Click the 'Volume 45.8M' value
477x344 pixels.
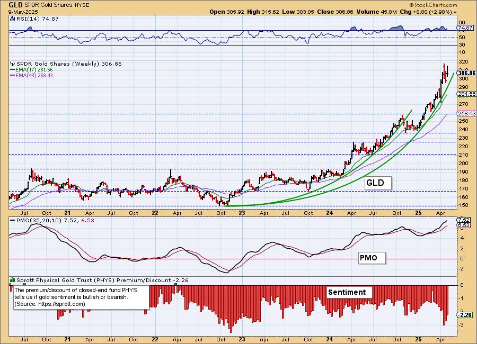[377, 12]
